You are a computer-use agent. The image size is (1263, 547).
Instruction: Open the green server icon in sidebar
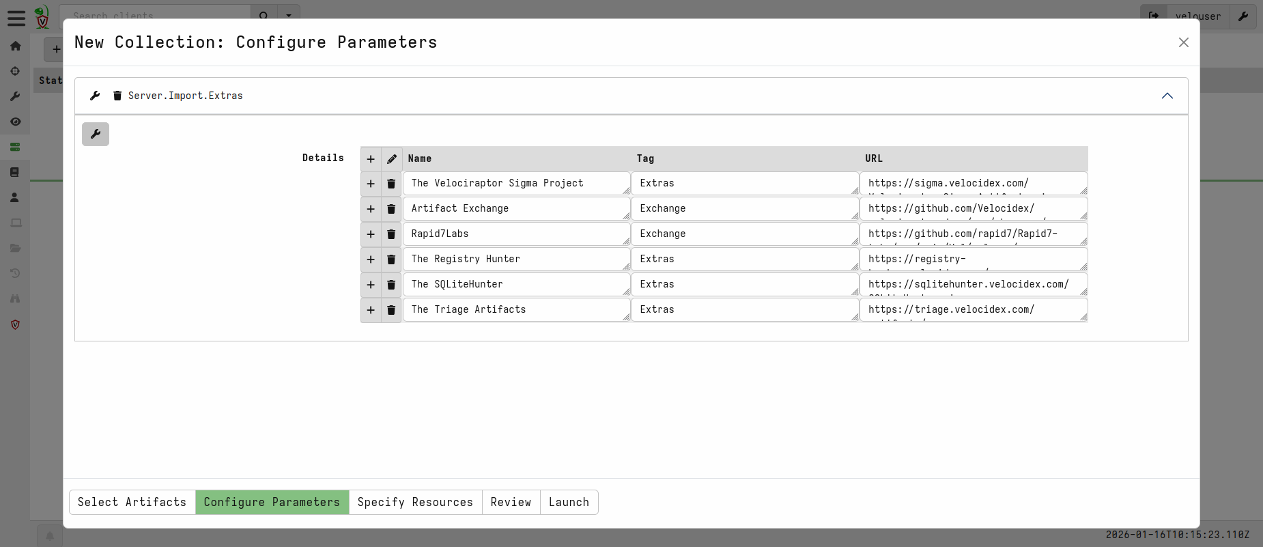(x=15, y=147)
